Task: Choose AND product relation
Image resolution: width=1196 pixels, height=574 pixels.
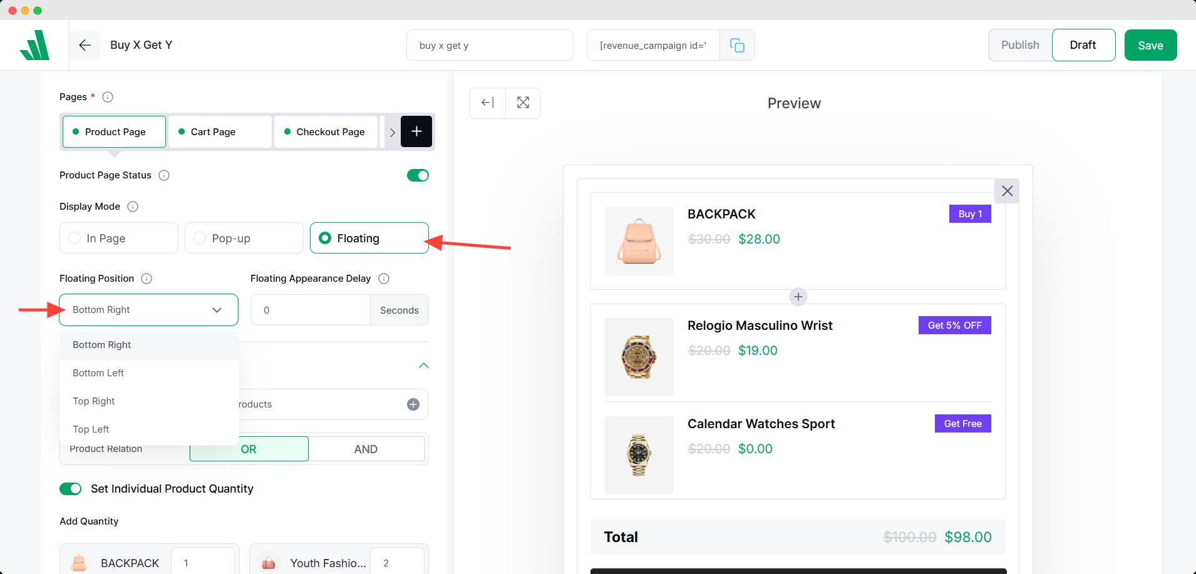Action: [366, 449]
